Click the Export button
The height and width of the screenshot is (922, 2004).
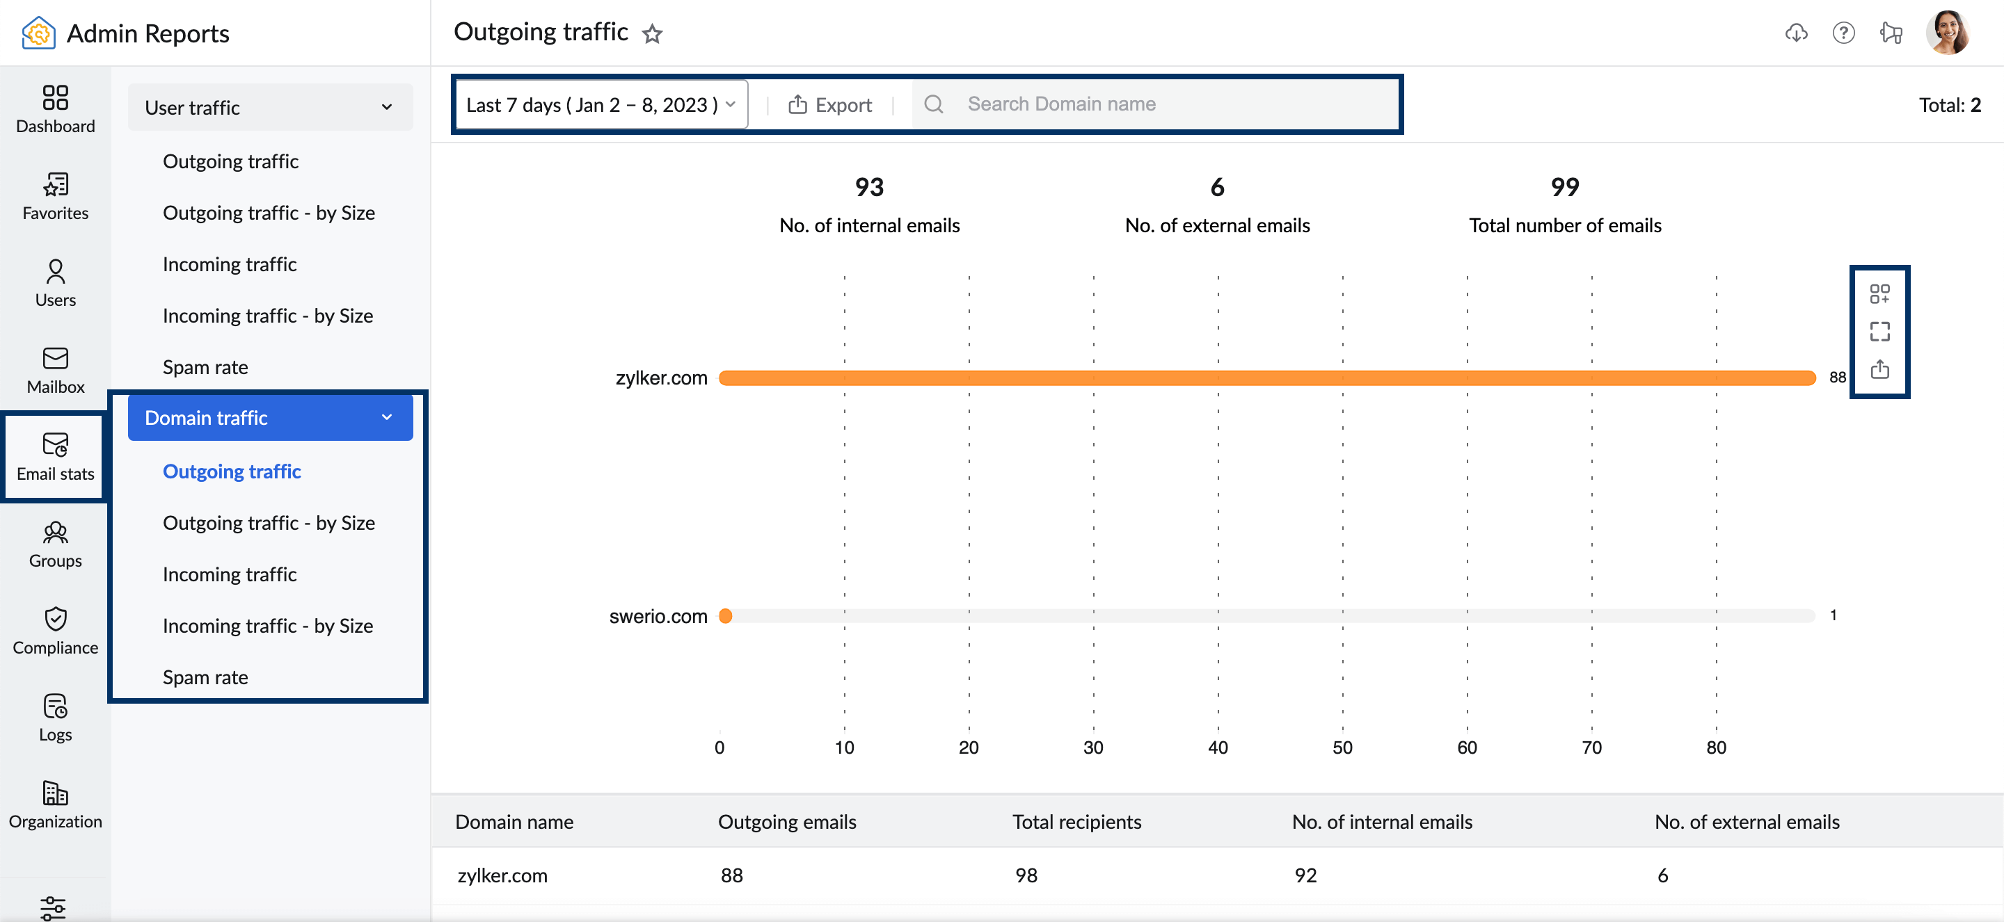[x=829, y=104]
